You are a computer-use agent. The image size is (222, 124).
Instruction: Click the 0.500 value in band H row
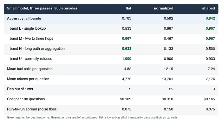pos(210,49)
